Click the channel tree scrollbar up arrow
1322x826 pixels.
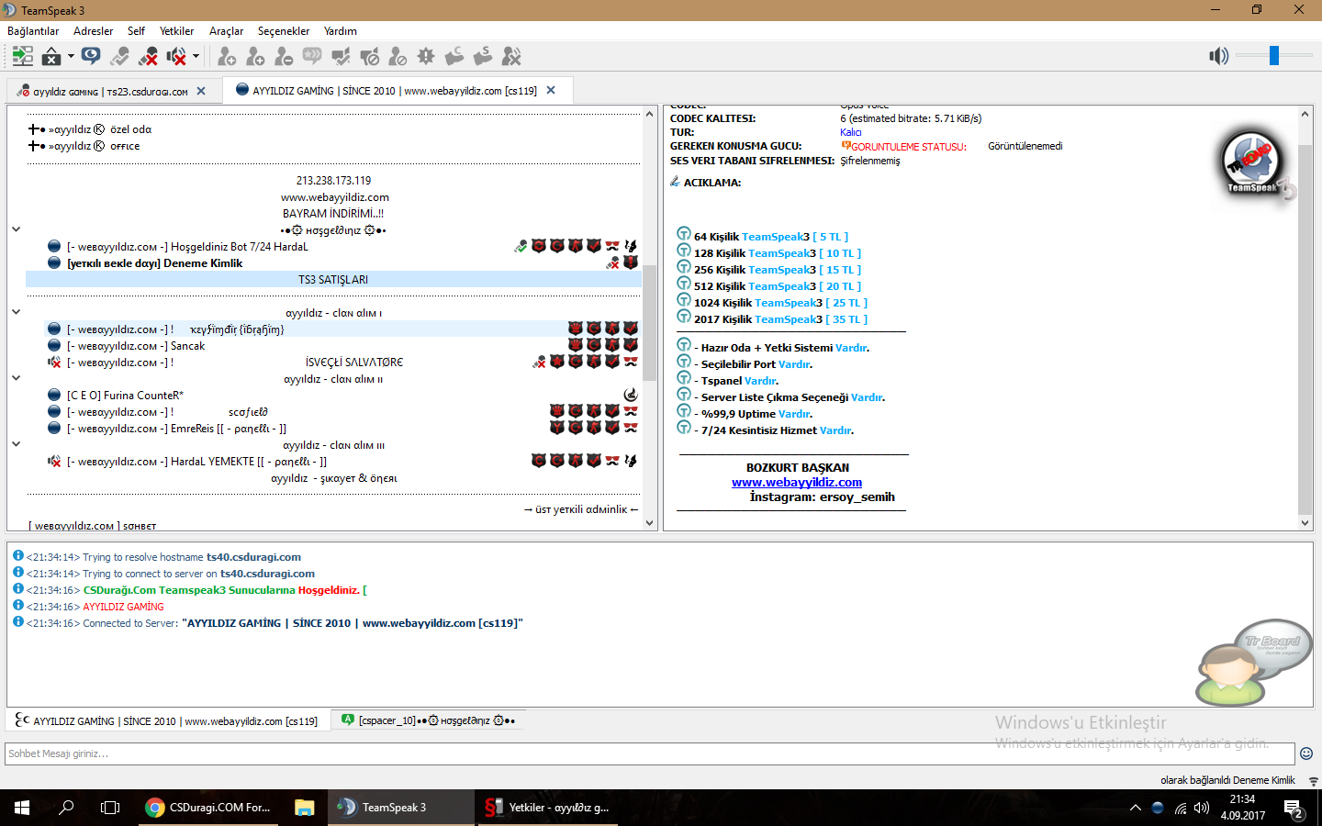(x=650, y=115)
